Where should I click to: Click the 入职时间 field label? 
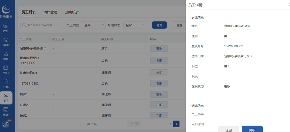(x=197, y=124)
